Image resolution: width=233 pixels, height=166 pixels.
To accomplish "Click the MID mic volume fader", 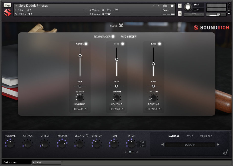I will 117,59.
